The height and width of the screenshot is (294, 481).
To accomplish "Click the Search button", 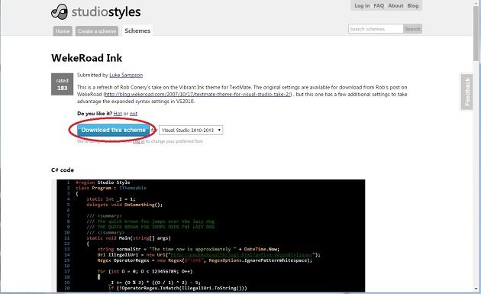I will 412,29.
